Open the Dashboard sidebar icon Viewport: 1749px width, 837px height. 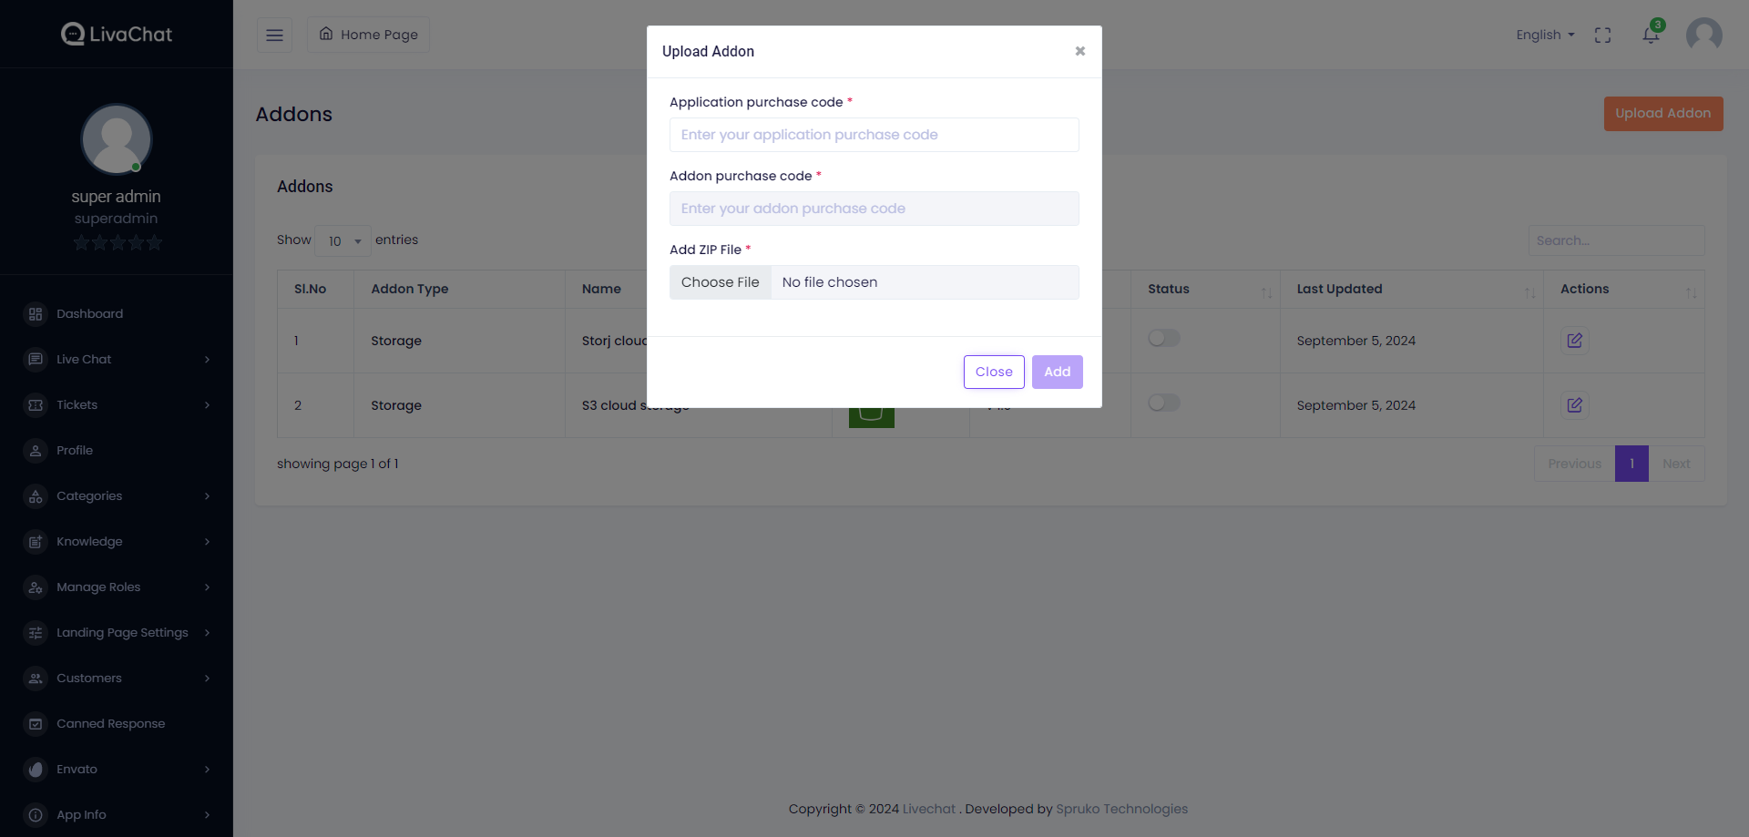[36, 313]
